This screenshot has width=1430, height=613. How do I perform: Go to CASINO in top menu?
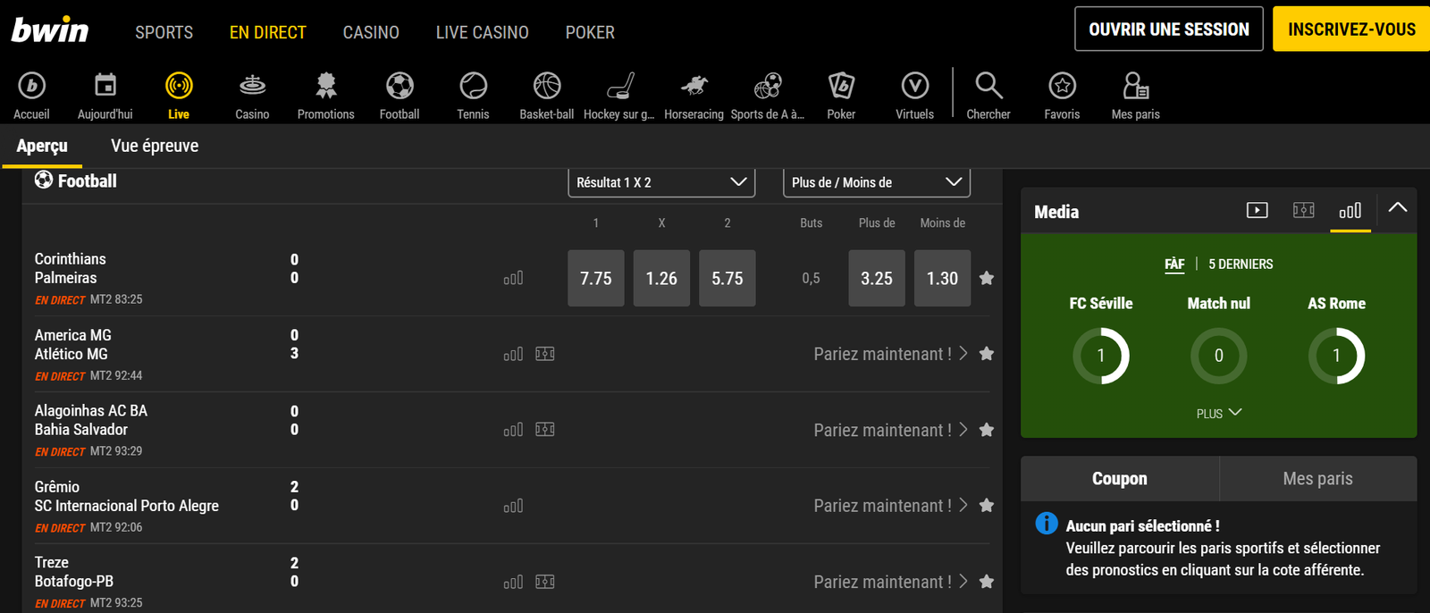point(371,32)
